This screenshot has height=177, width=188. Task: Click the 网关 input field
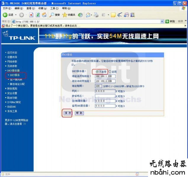[x=105, y=91]
